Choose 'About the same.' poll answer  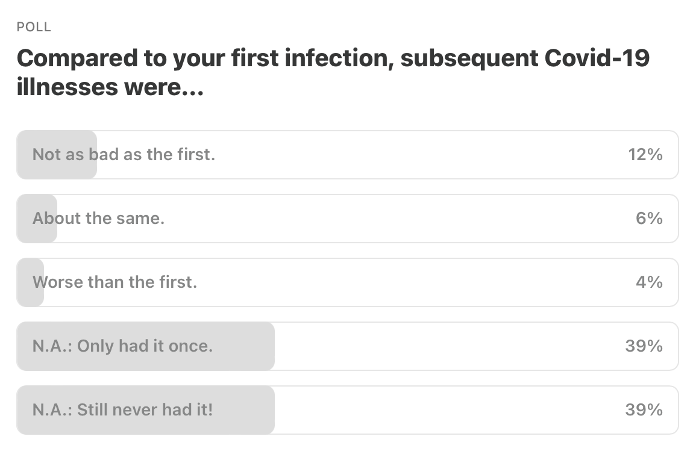click(347, 219)
